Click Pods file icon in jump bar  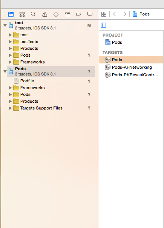(135, 14)
